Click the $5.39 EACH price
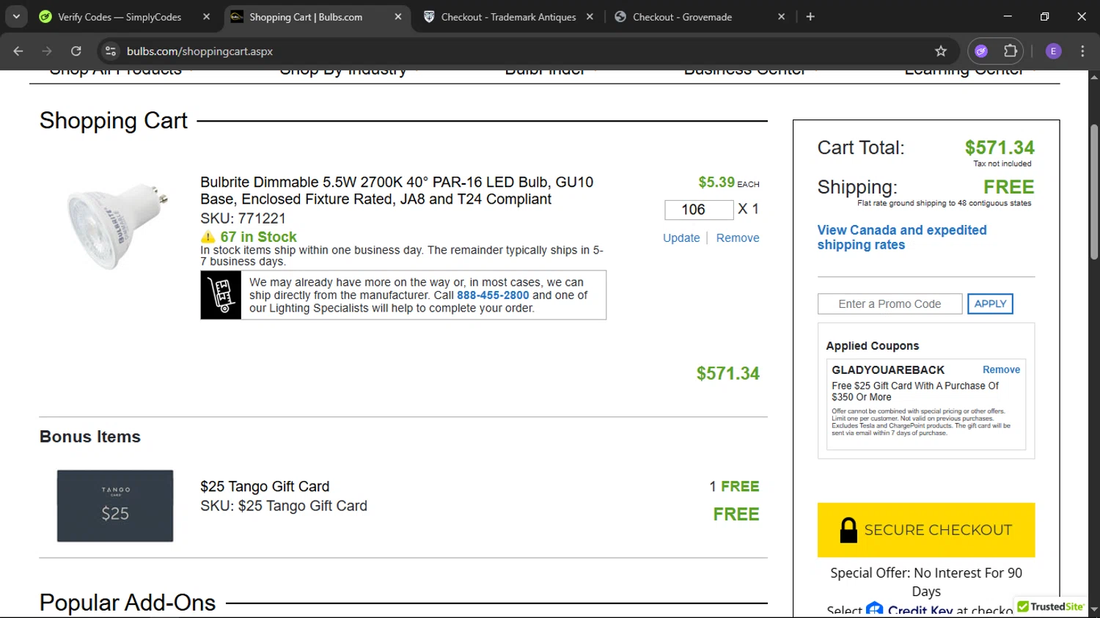 pos(728,183)
